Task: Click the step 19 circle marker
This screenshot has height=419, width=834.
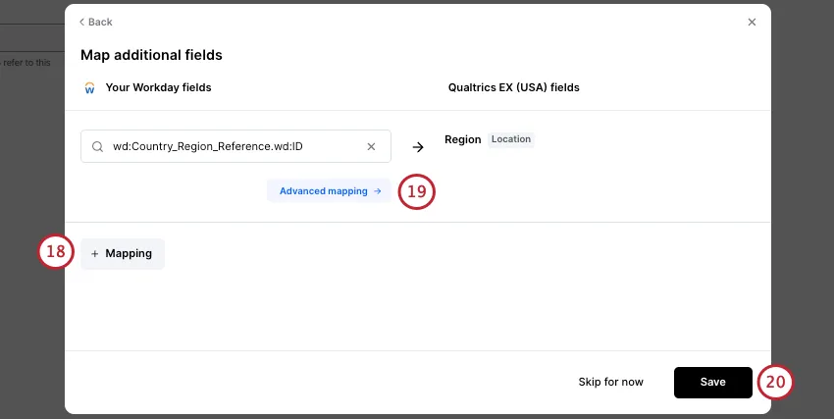Action: pyautogui.click(x=416, y=191)
